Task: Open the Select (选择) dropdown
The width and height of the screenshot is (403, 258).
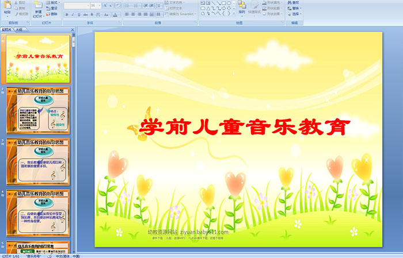Action: tap(295, 14)
